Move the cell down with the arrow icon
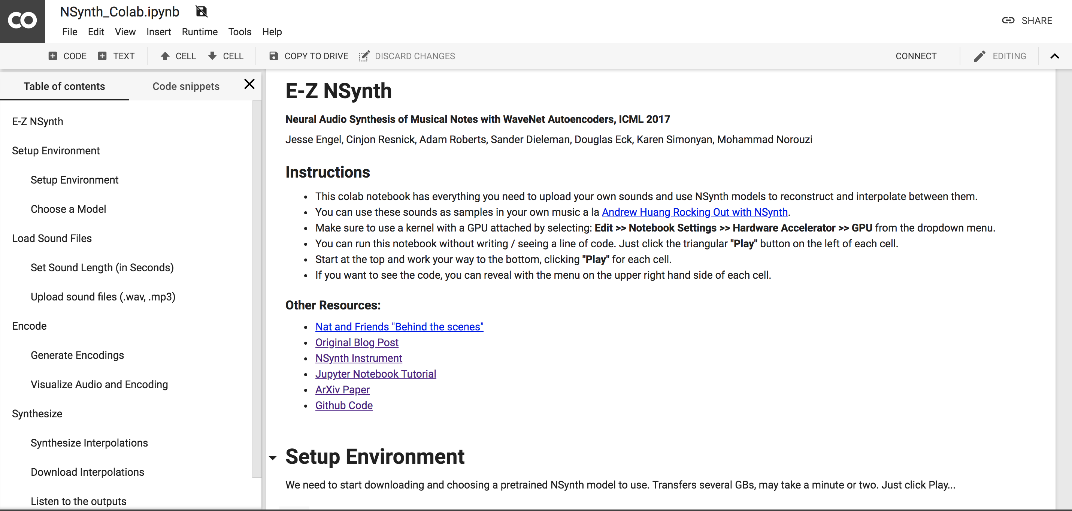The image size is (1072, 511). [x=212, y=56]
